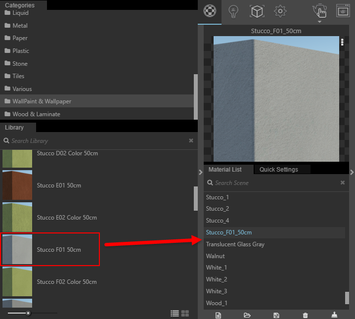Image resolution: width=355 pixels, height=319 pixels.
Task: Select Walnut in material list
Action: point(274,256)
